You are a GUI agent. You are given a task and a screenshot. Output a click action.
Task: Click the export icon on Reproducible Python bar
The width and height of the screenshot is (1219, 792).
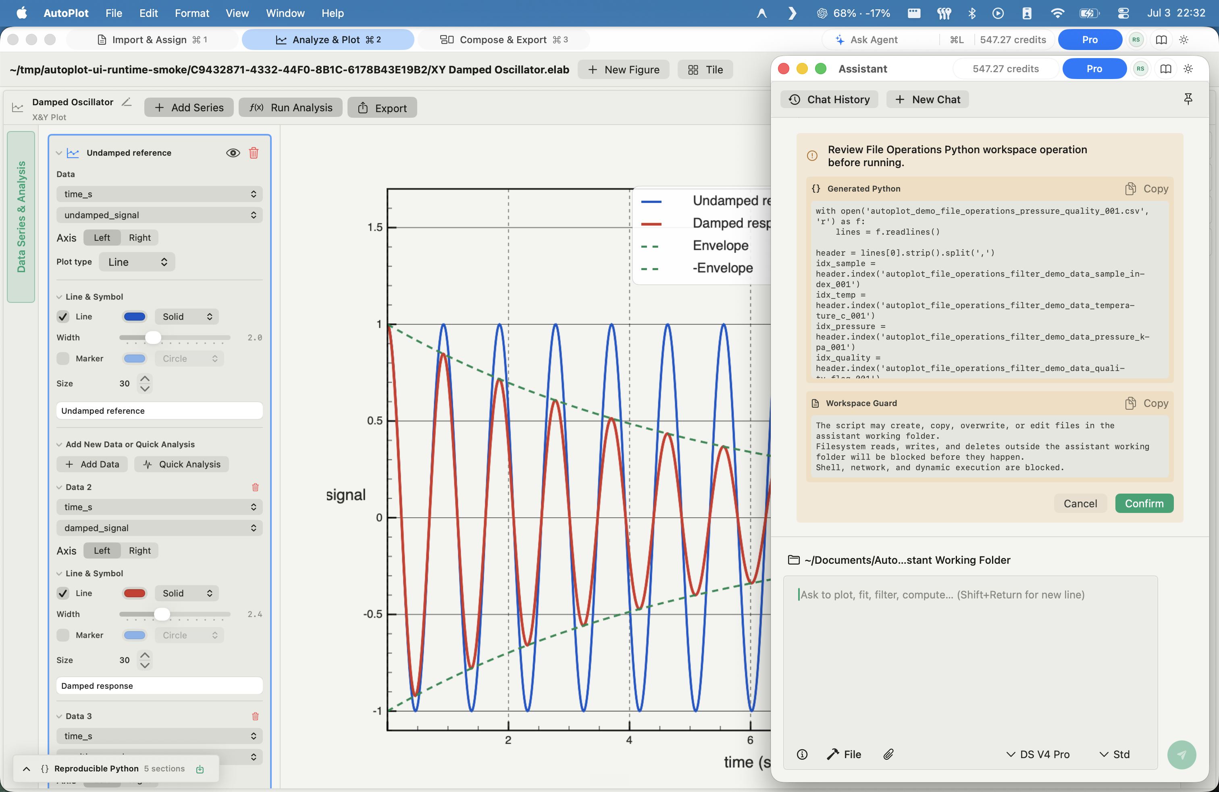point(200,769)
